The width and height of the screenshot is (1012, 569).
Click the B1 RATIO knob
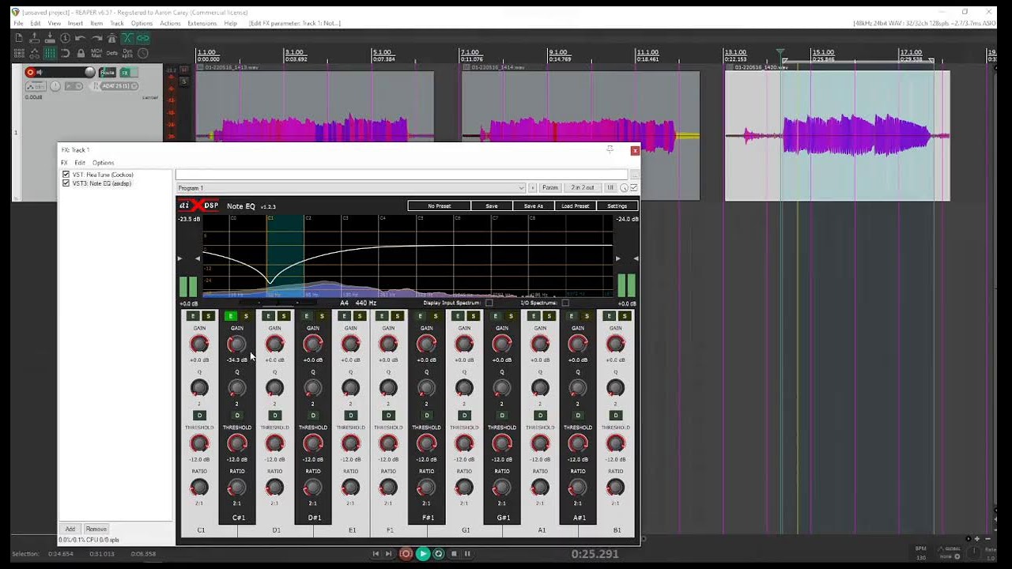coord(615,488)
